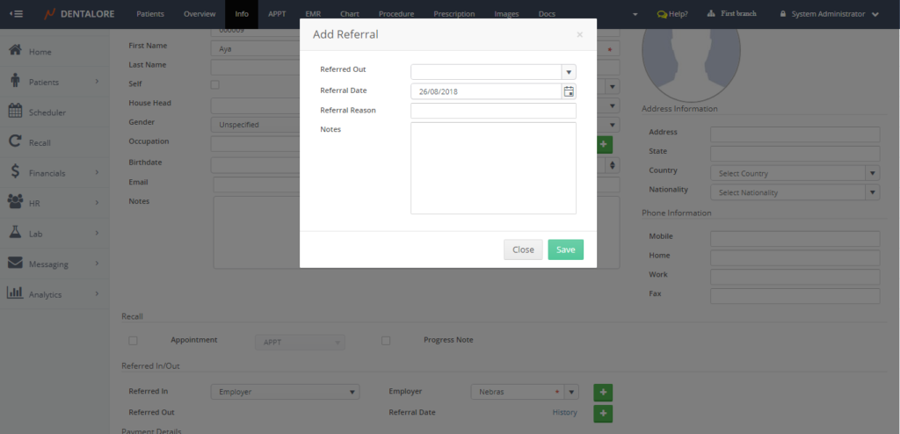Image resolution: width=900 pixels, height=434 pixels.
Task: Open Scheduler calendar icon in sidebar
Action: click(x=15, y=112)
